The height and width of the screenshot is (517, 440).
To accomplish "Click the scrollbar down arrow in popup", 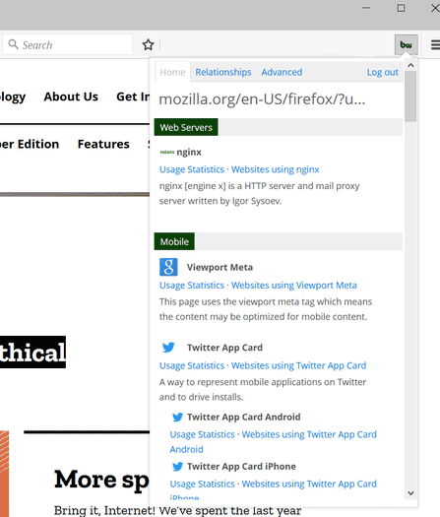I will point(410,493).
